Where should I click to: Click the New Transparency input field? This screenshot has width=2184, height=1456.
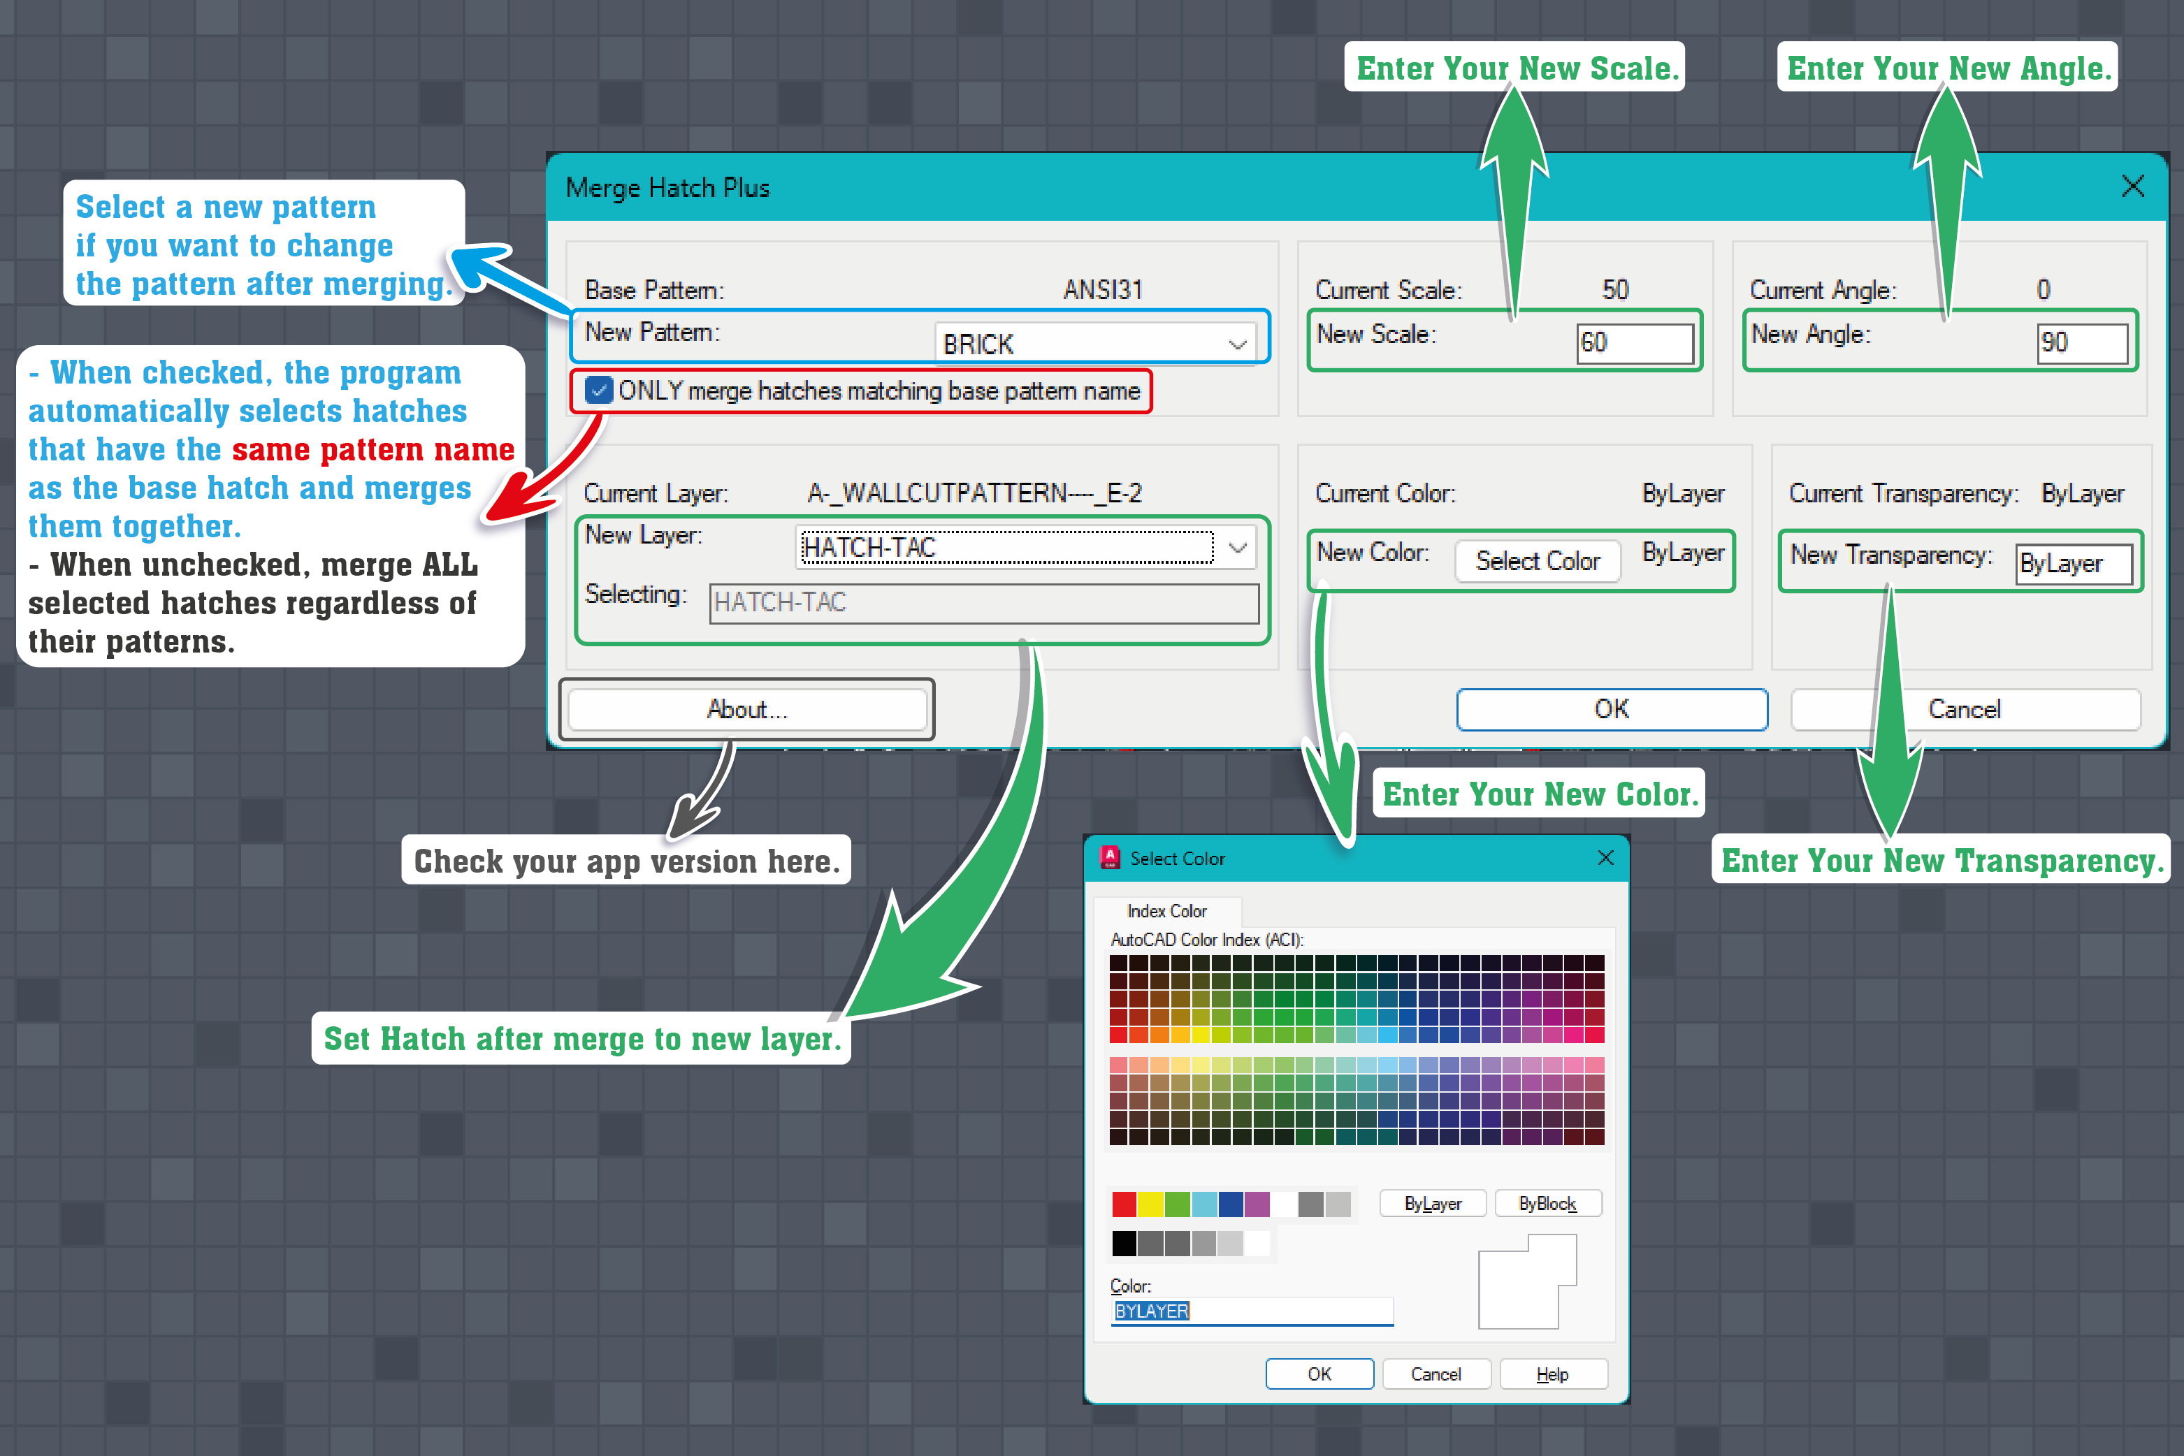pyautogui.click(x=2074, y=564)
